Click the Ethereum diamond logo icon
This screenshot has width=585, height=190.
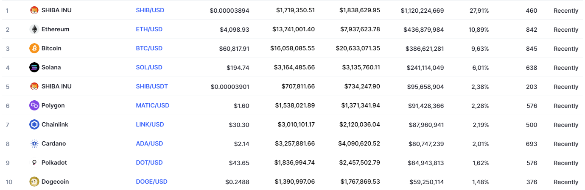pos(34,29)
